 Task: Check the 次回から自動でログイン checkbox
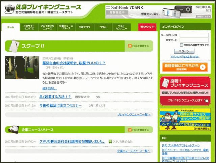182,45
